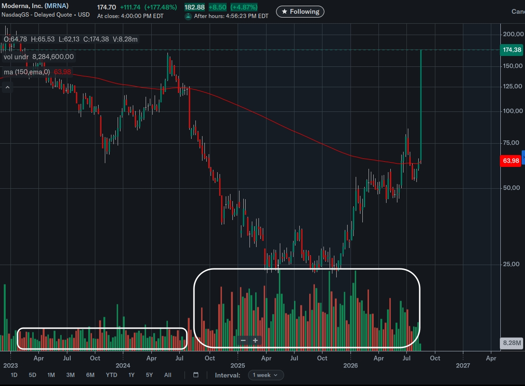Click the 2024 label on time axis

pyautogui.click(x=123, y=366)
